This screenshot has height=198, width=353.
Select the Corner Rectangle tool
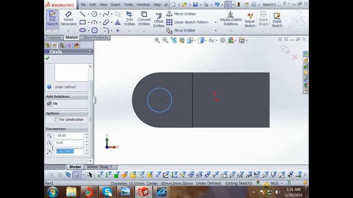point(83,22)
